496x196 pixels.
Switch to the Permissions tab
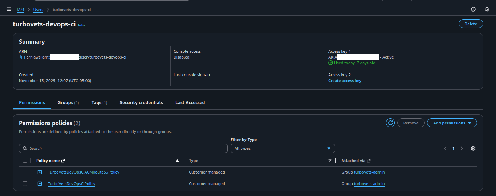[32, 103]
